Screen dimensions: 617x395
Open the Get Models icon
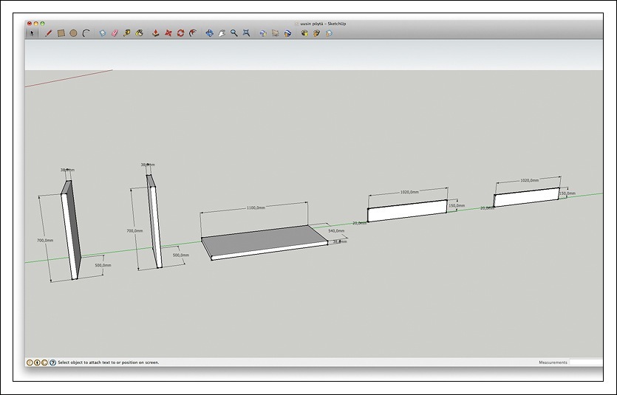coord(304,33)
